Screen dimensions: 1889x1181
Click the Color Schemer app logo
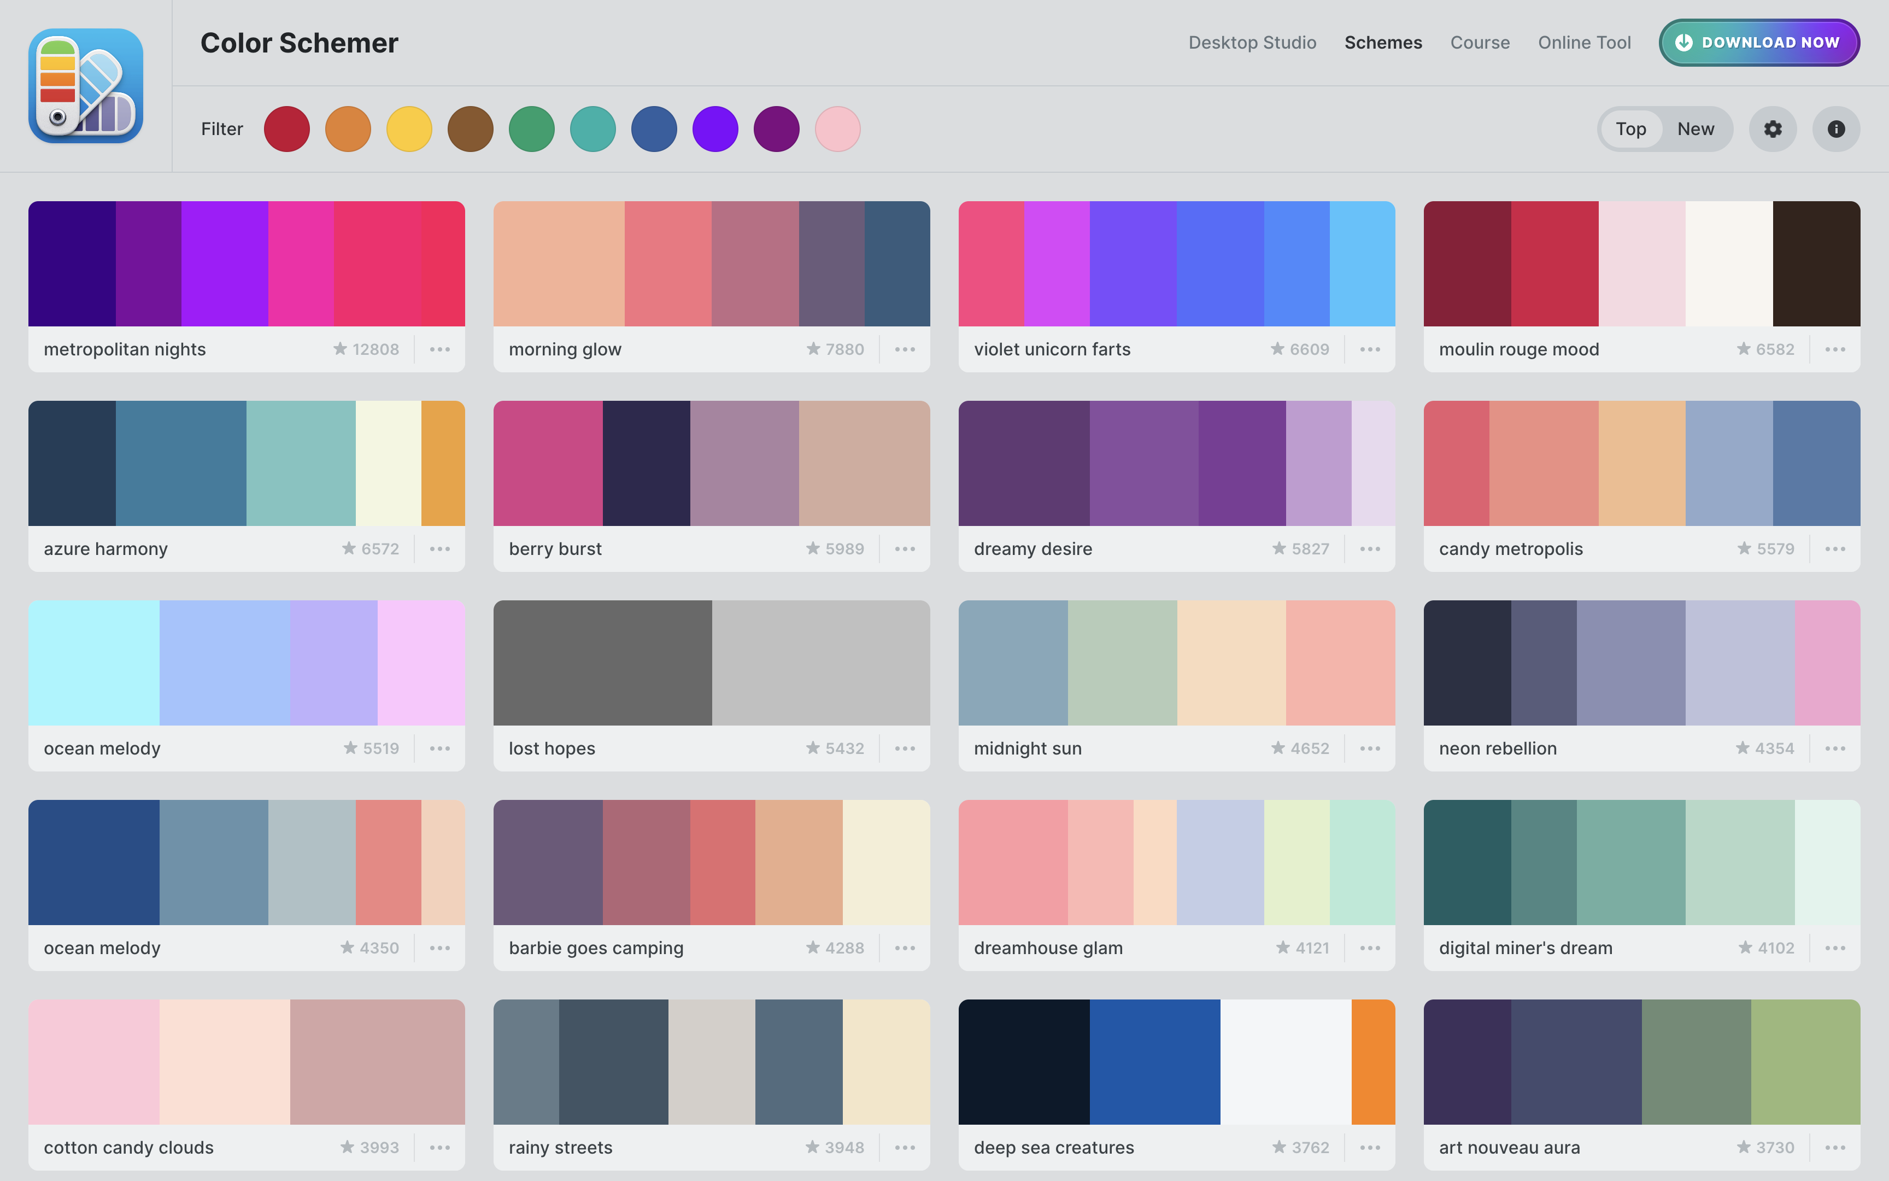click(x=86, y=86)
